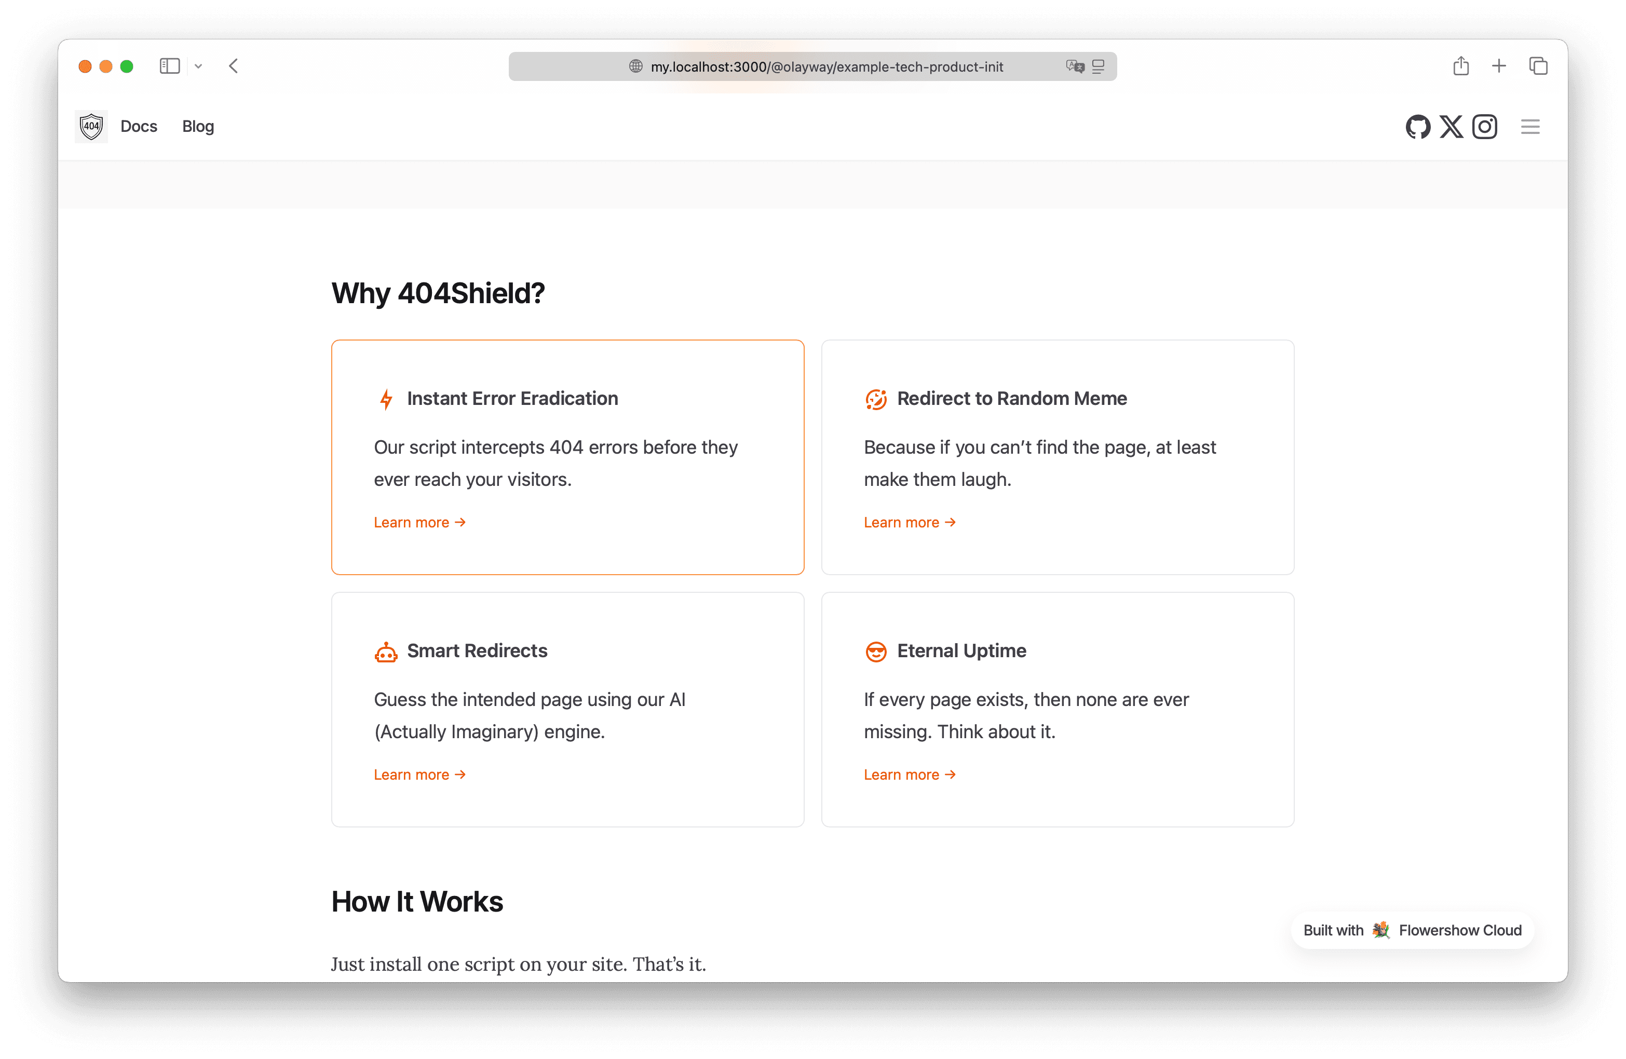1626x1059 pixels.
Task: Click Learn more under Eternal Uptime
Action: click(910, 774)
